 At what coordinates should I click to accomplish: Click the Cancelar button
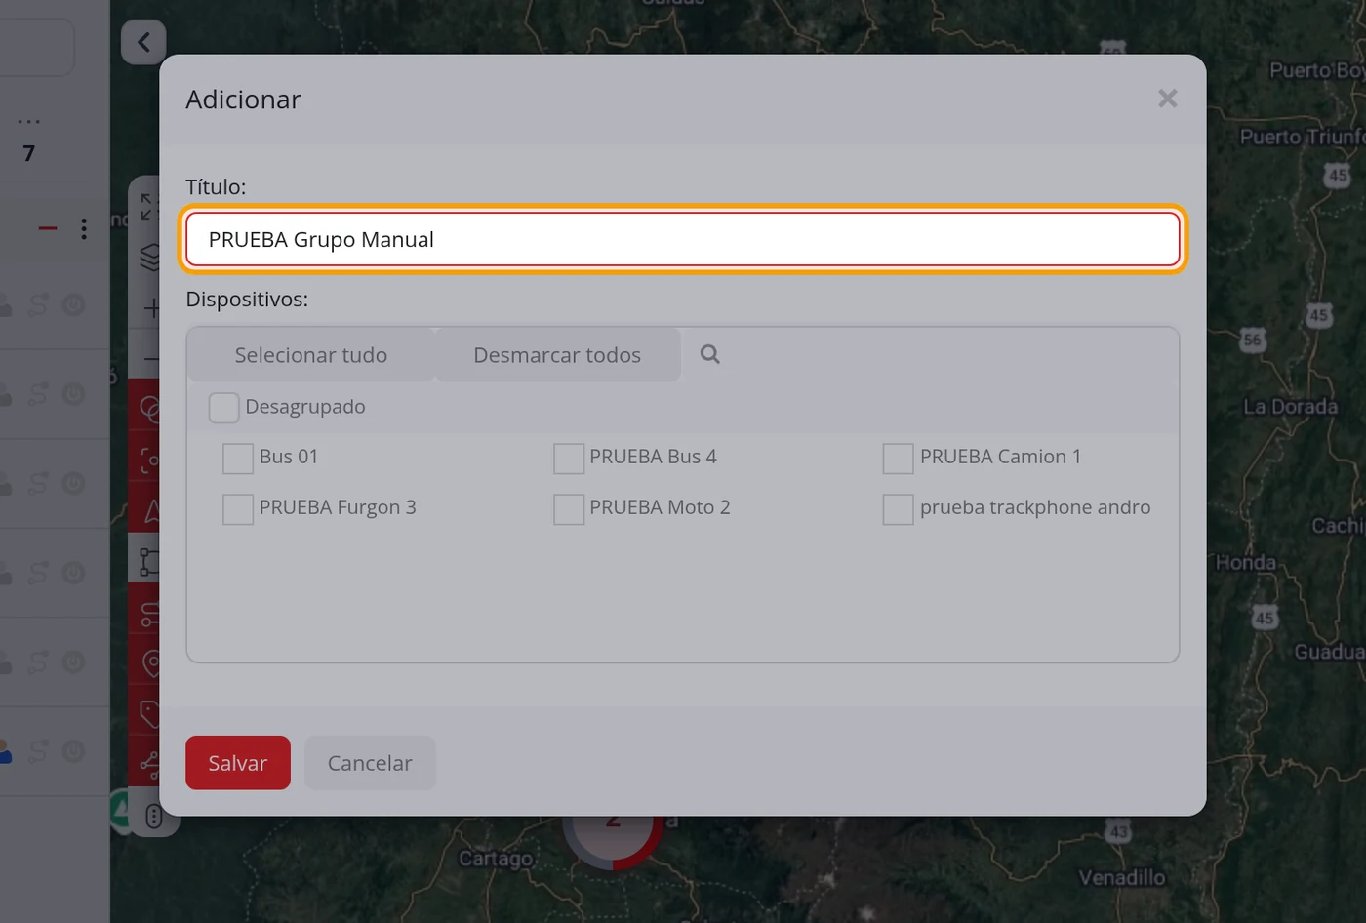tap(370, 763)
